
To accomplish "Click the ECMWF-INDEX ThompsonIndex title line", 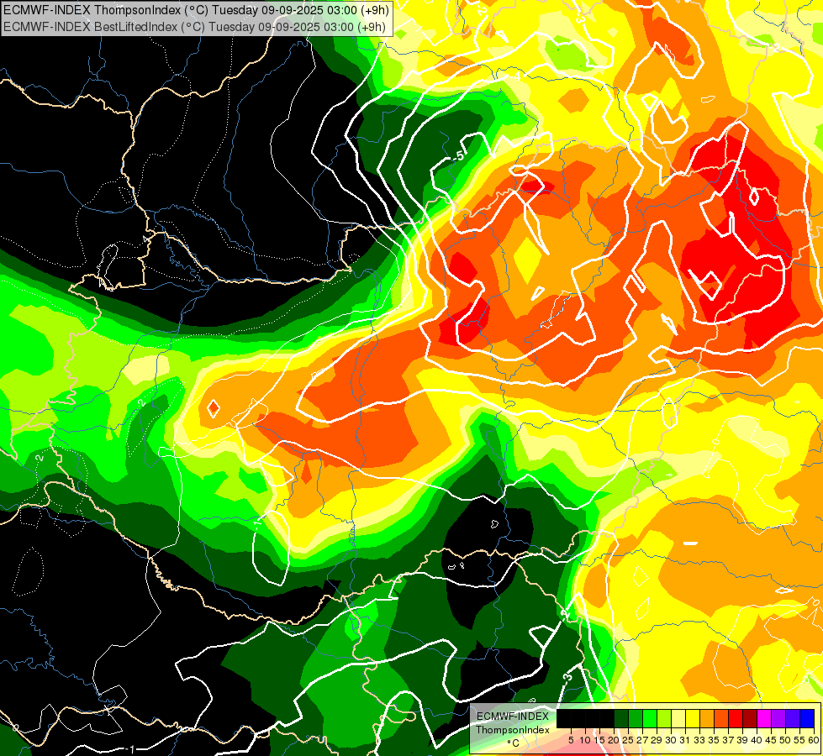I will tap(196, 10).
